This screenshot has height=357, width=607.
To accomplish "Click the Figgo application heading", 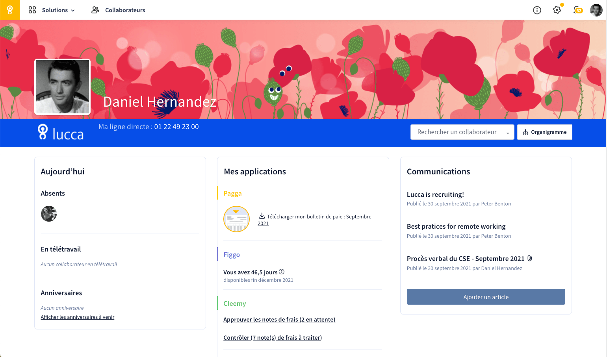I will pyautogui.click(x=232, y=255).
